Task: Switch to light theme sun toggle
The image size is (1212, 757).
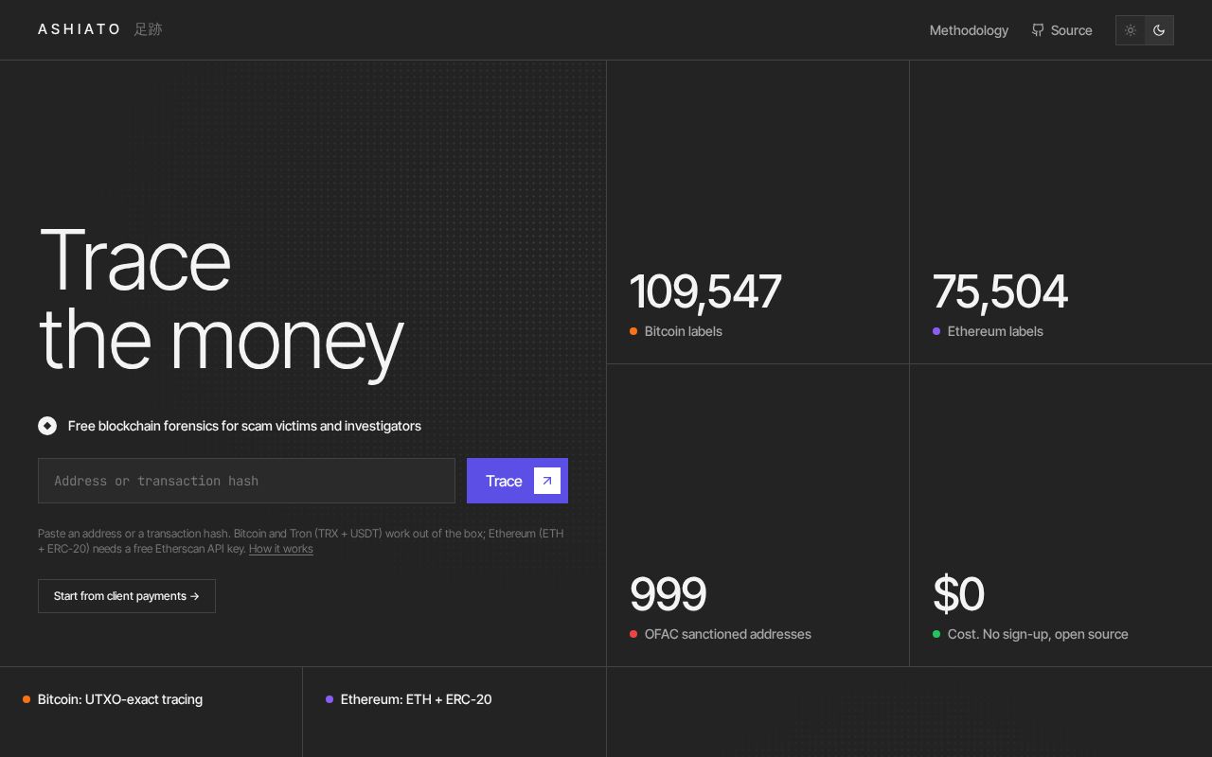Action: pyautogui.click(x=1131, y=30)
